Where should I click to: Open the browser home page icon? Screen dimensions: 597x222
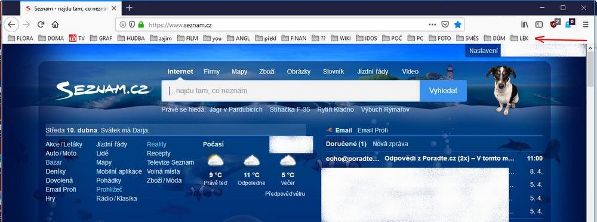55,24
